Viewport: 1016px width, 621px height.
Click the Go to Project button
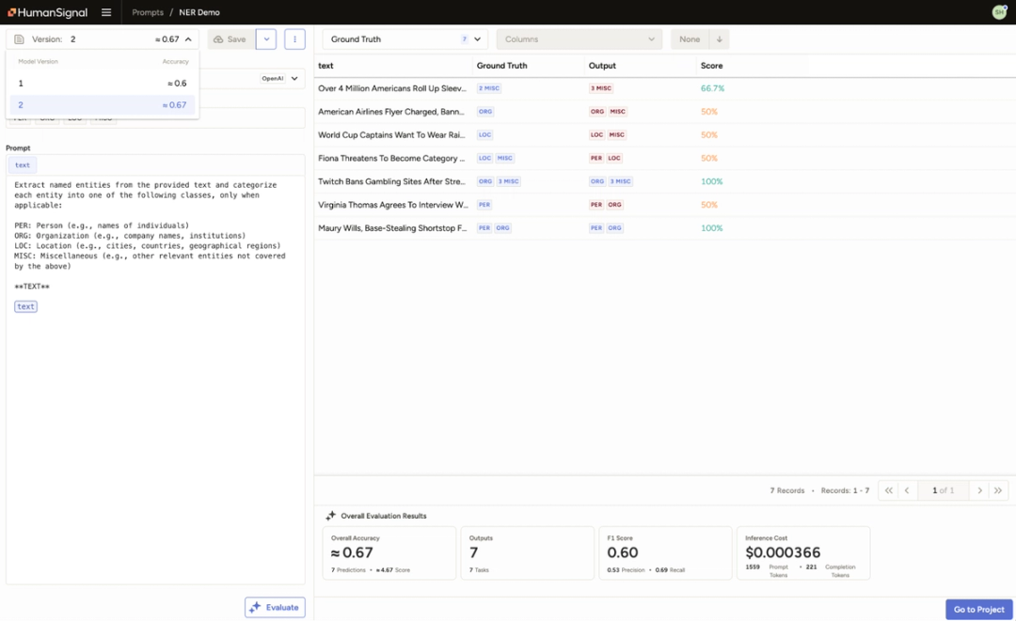978,609
